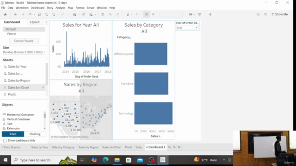Click the Group Members paperclip icon
Image resolution: width=296 pixels, height=166 pixels.
(137, 14)
